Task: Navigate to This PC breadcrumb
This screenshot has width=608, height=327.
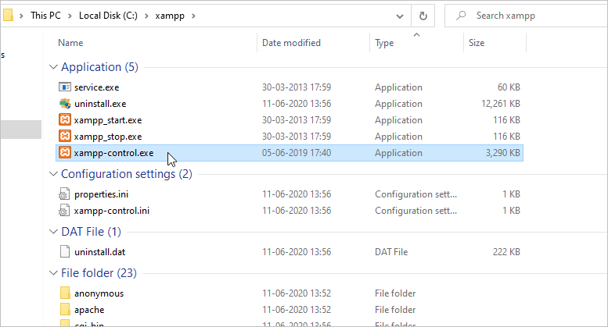Action: (45, 16)
